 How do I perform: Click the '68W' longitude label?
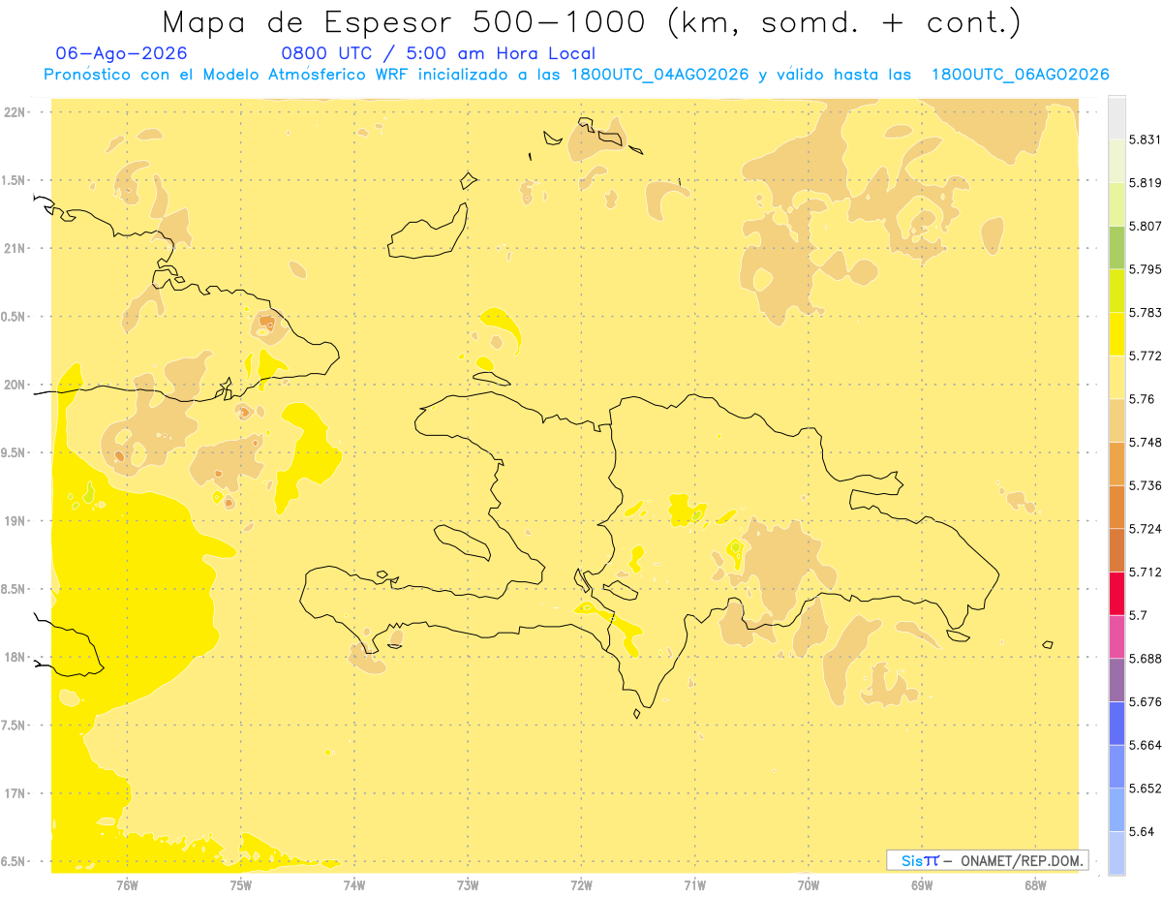(x=1035, y=885)
